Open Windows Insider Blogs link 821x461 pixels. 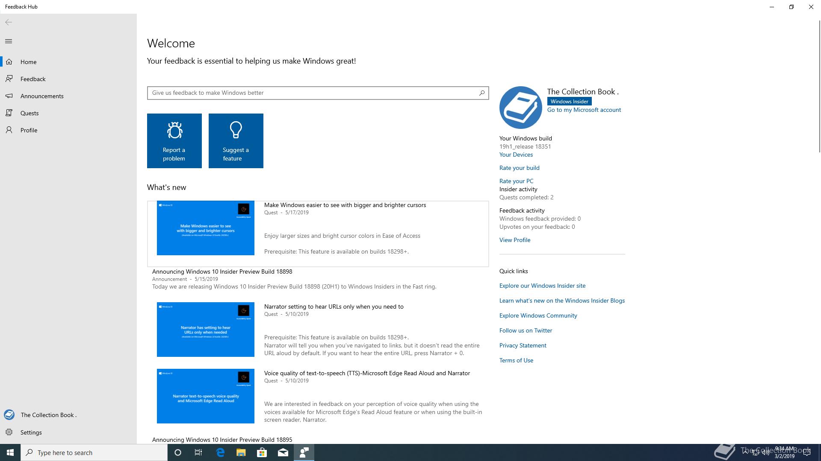[x=562, y=301]
